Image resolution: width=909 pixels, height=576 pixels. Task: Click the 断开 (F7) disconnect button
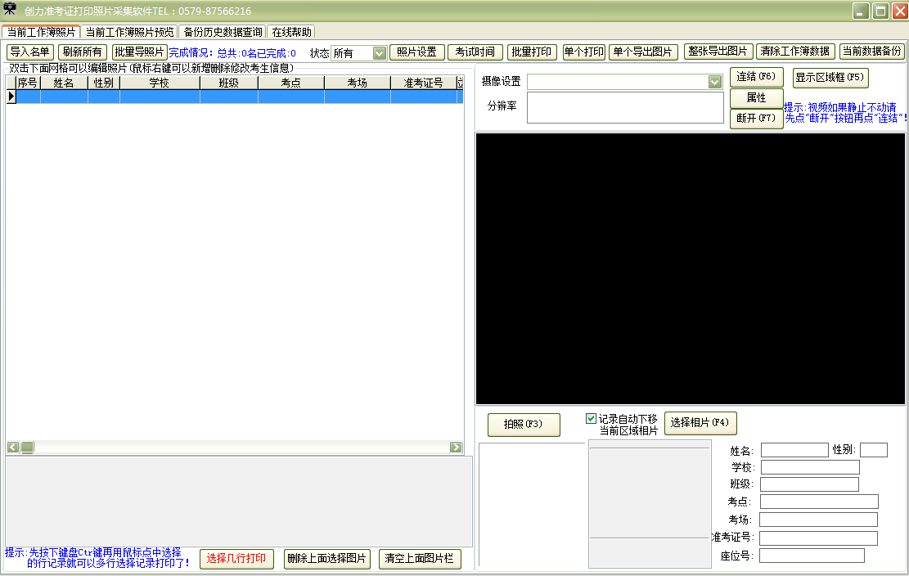click(x=757, y=118)
